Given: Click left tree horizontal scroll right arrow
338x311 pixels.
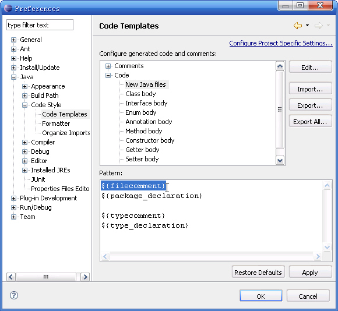Looking at the screenshot, I should (x=85, y=277).
